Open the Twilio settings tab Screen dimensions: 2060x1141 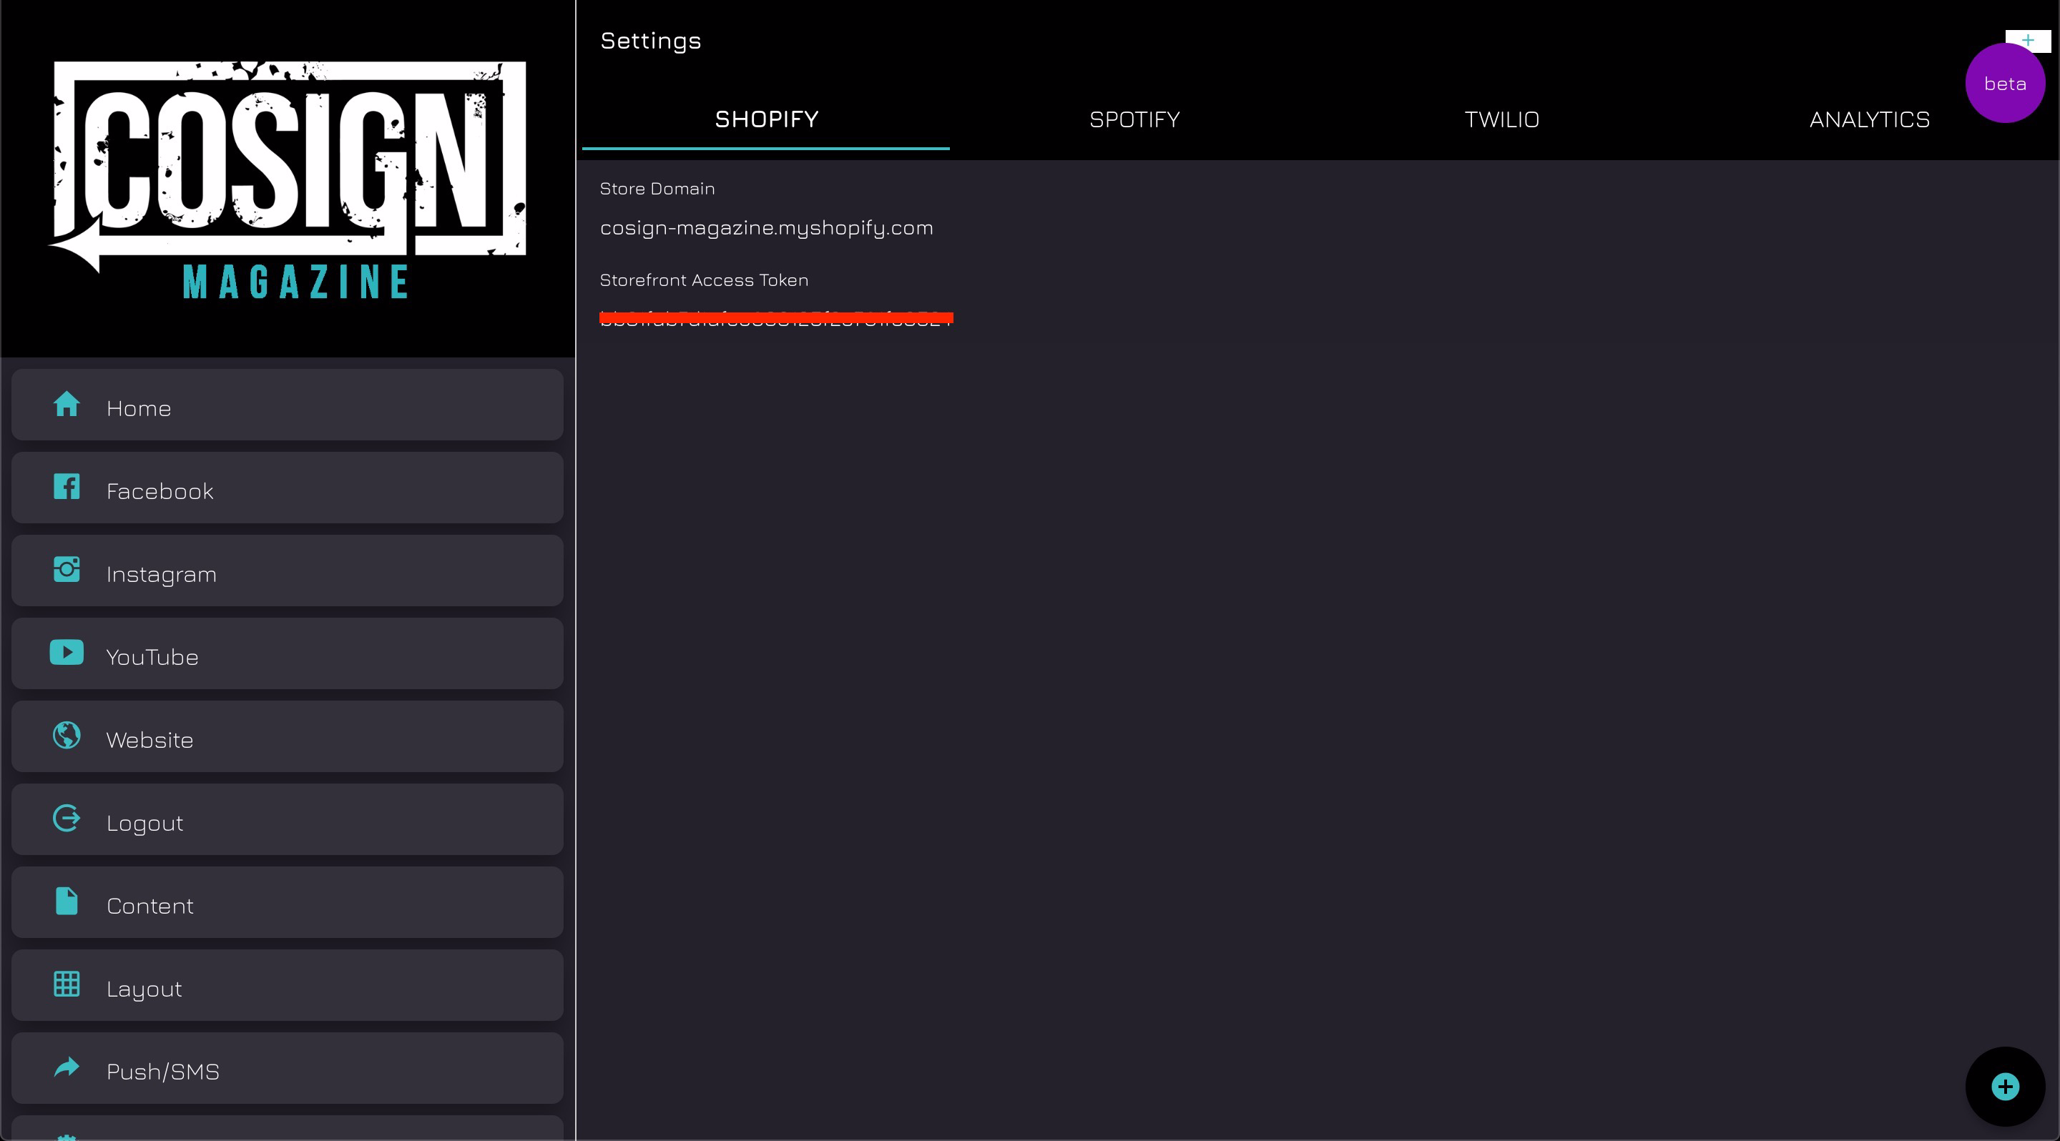pyautogui.click(x=1501, y=120)
